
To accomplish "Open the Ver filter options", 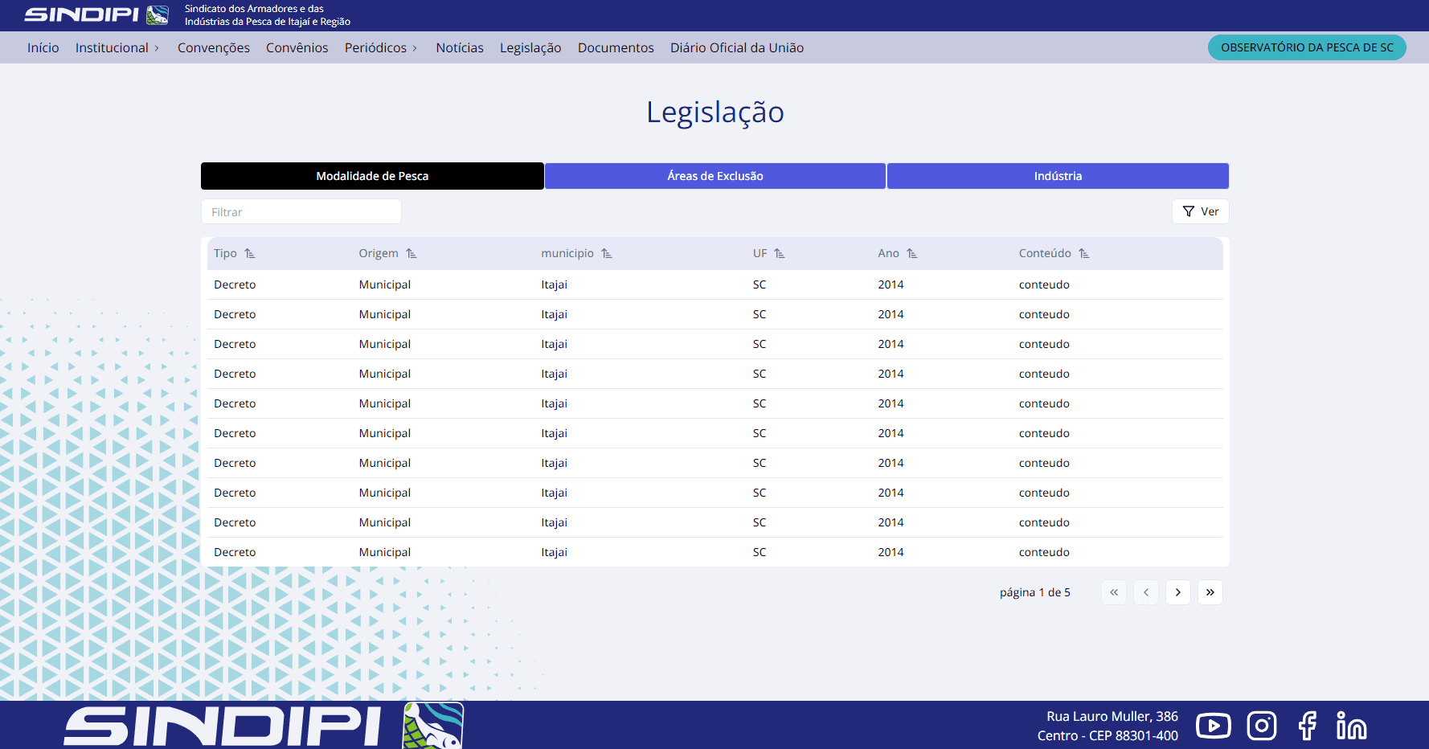I will pos(1201,211).
